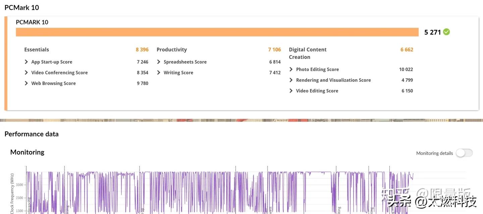Click the Essentials group heading

click(37, 50)
